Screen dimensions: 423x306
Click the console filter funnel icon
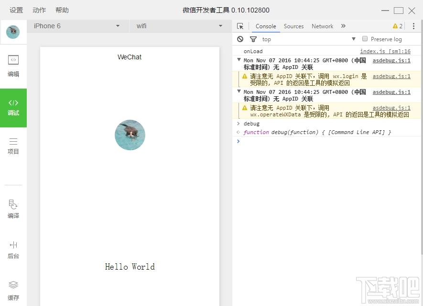pyautogui.click(x=253, y=39)
